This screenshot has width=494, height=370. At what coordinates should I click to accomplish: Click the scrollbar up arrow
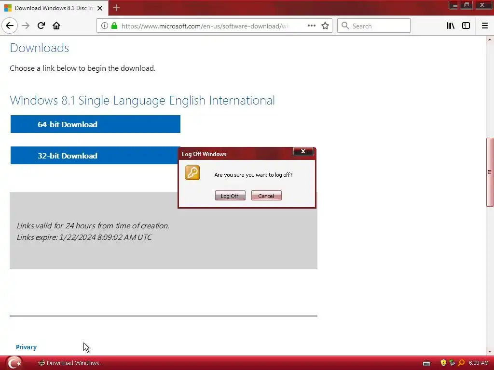point(490,40)
